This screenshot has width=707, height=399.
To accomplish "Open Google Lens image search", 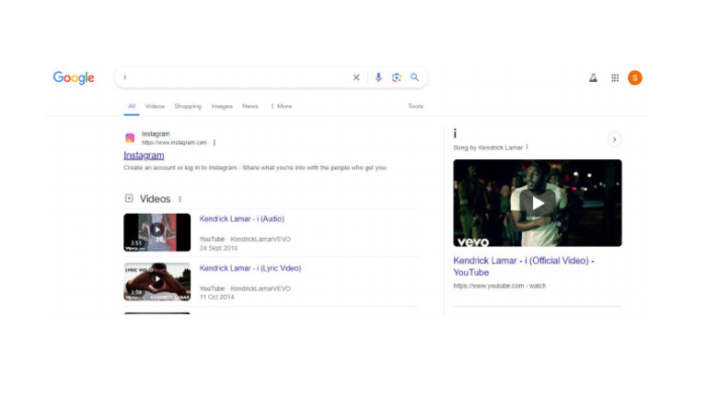I will click(396, 77).
